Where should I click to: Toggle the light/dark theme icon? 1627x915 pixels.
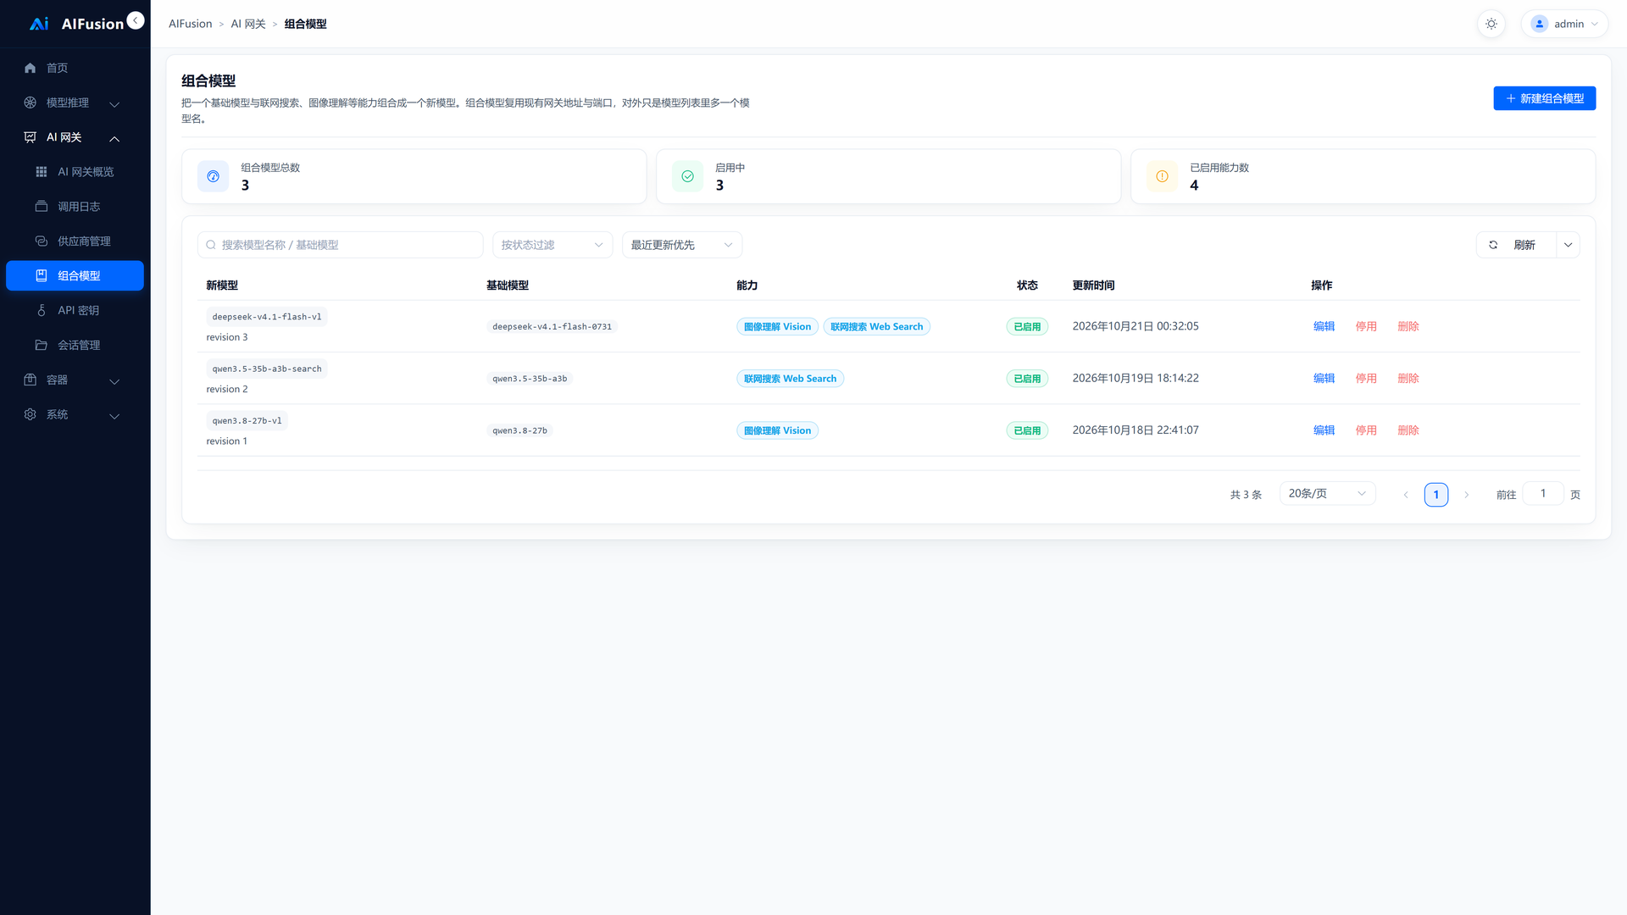tap(1491, 24)
